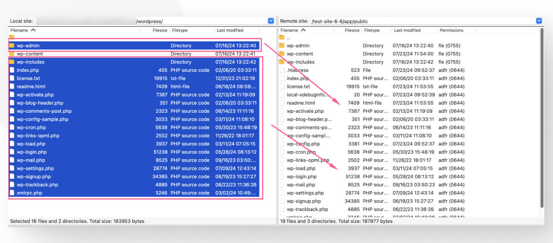The image size is (553, 243).
Task: Click the index.php file icon in local pane
Action: (12, 70)
